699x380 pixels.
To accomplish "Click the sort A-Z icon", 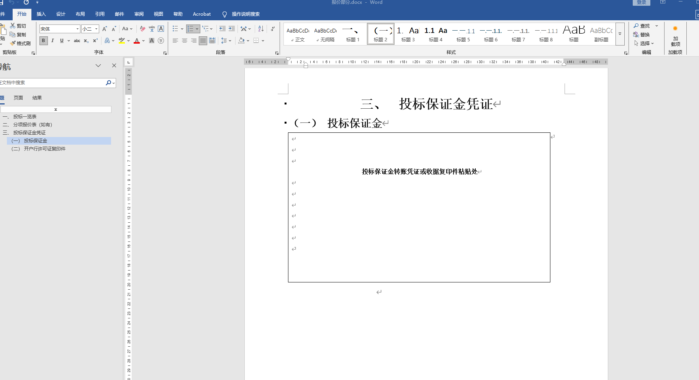I will [261, 29].
